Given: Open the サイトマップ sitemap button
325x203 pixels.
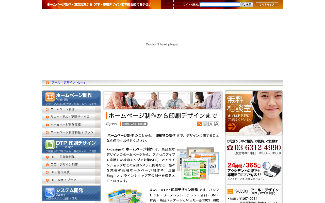Looking at the screenshot, I should (267, 5).
